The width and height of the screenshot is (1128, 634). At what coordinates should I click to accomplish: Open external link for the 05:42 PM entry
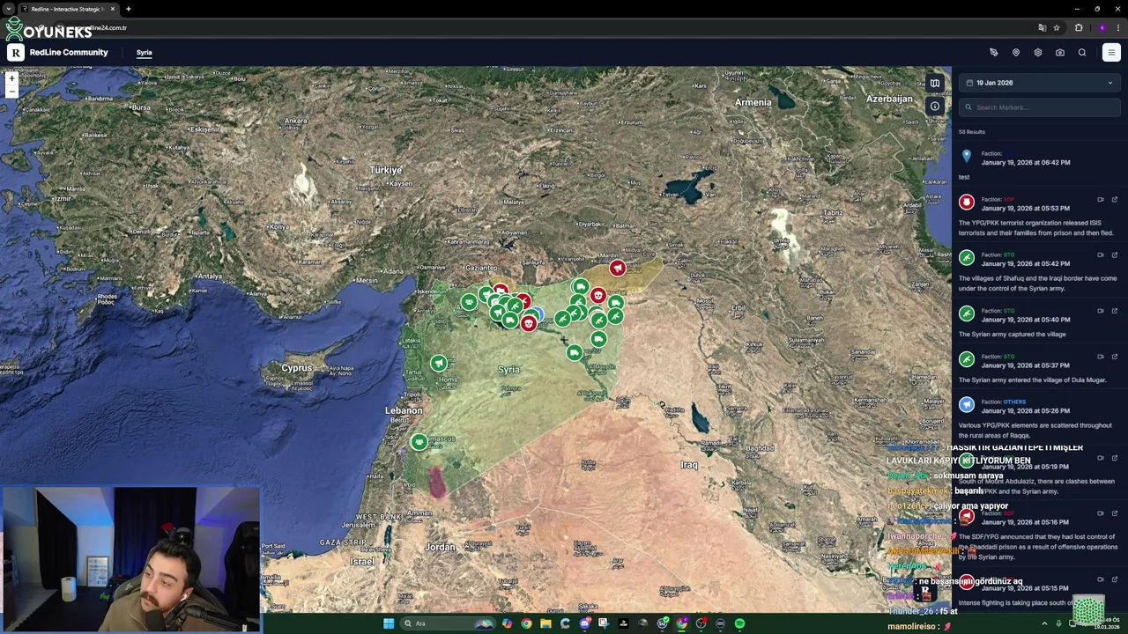point(1115,255)
